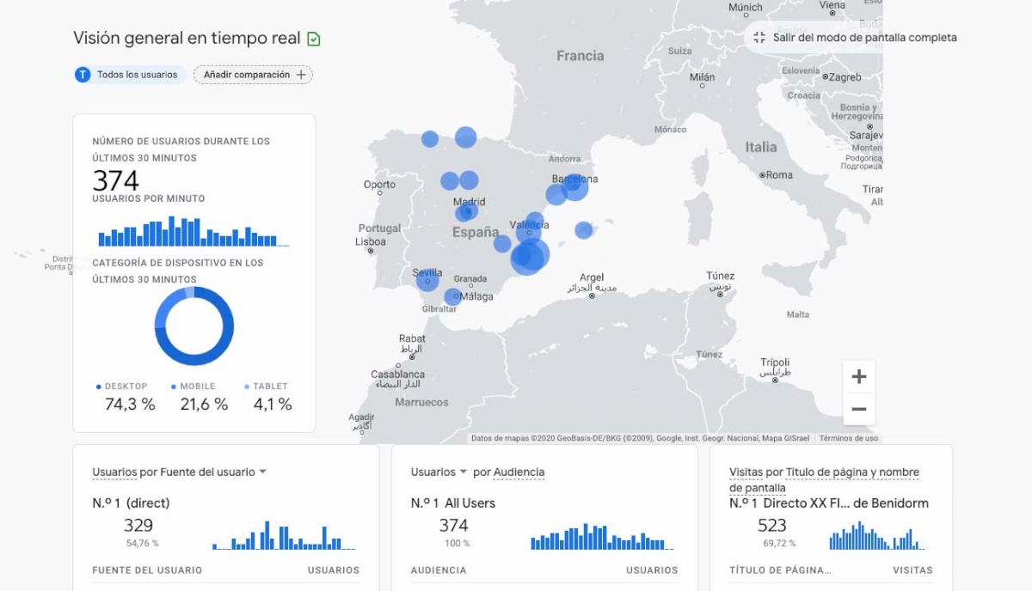Select the user bubble over Barcelona
The width and height of the screenshot is (1032, 591).
click(574, 186)
